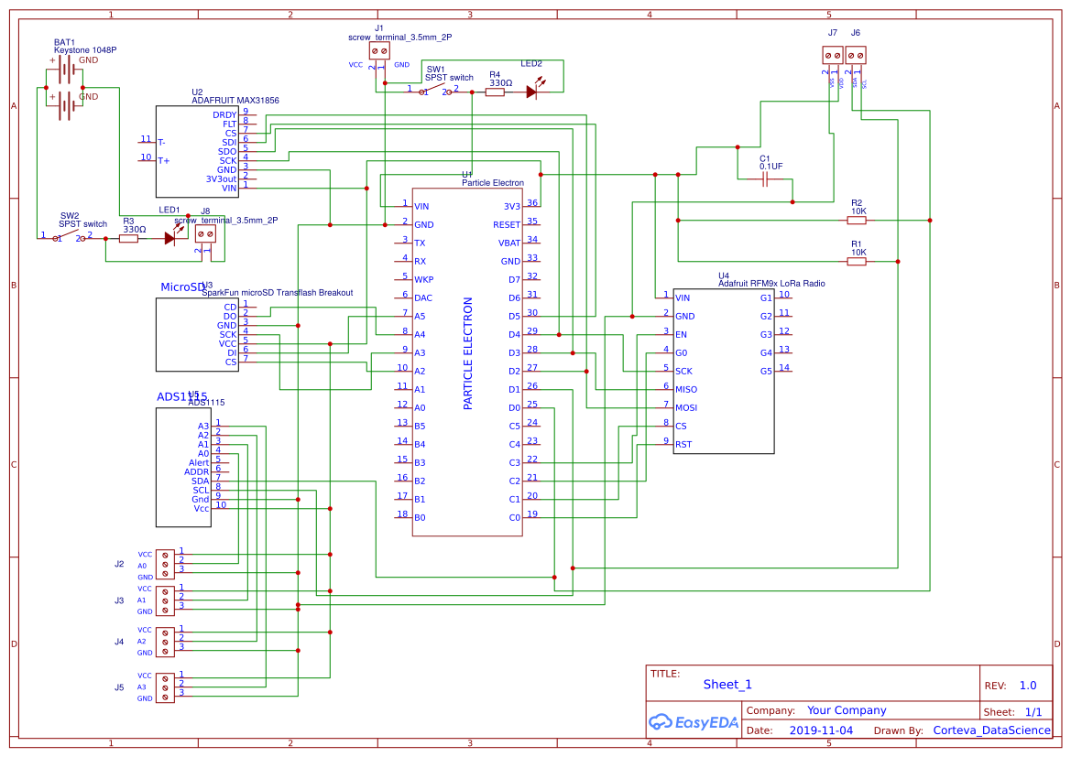Select resistor R4 330Ω
The width and height of the screenshot is (1071, 757).
point(496,91)
